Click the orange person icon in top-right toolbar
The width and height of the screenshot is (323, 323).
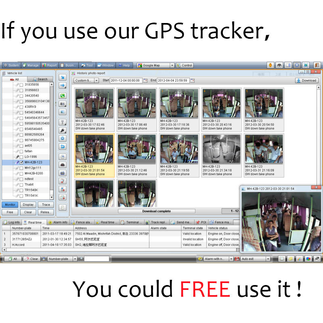pyautogui.click(x=271, y=65)
